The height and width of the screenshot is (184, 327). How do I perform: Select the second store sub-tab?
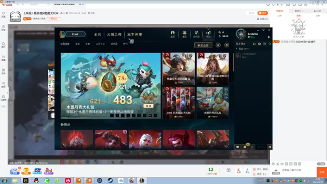point(77,44)
